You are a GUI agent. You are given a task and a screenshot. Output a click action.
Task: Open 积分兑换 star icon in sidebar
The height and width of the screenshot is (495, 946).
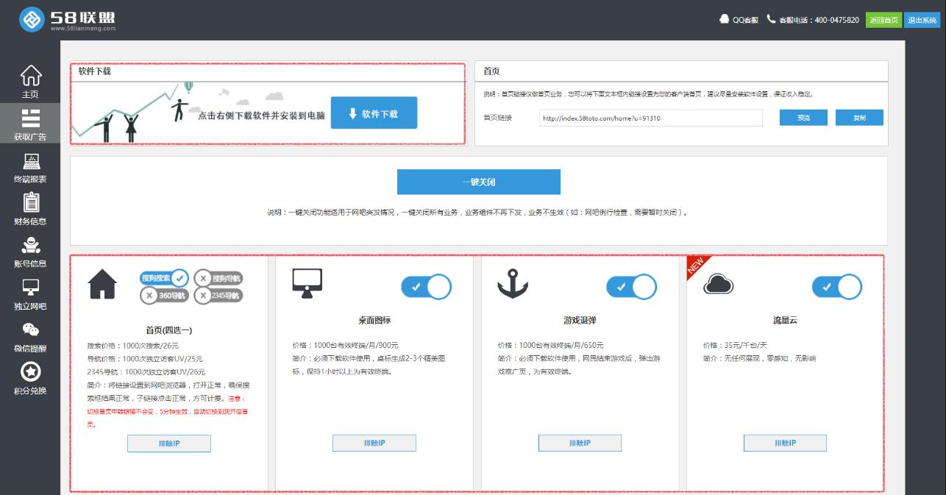click(x=30, y=372)
